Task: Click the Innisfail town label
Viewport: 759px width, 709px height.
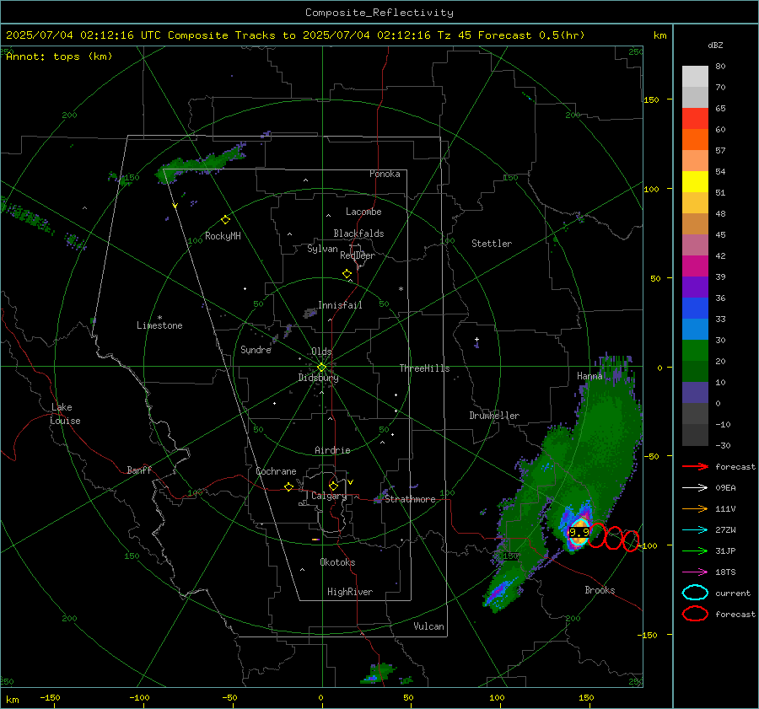Action: tap(340, 305)
